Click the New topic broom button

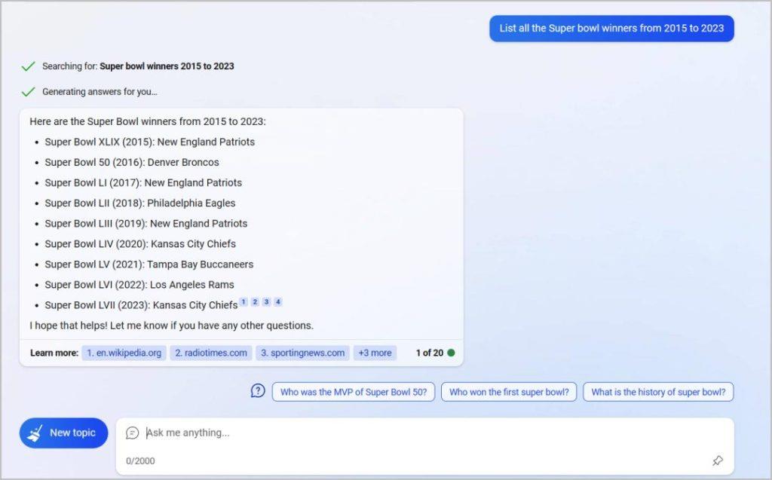point(63,433)
